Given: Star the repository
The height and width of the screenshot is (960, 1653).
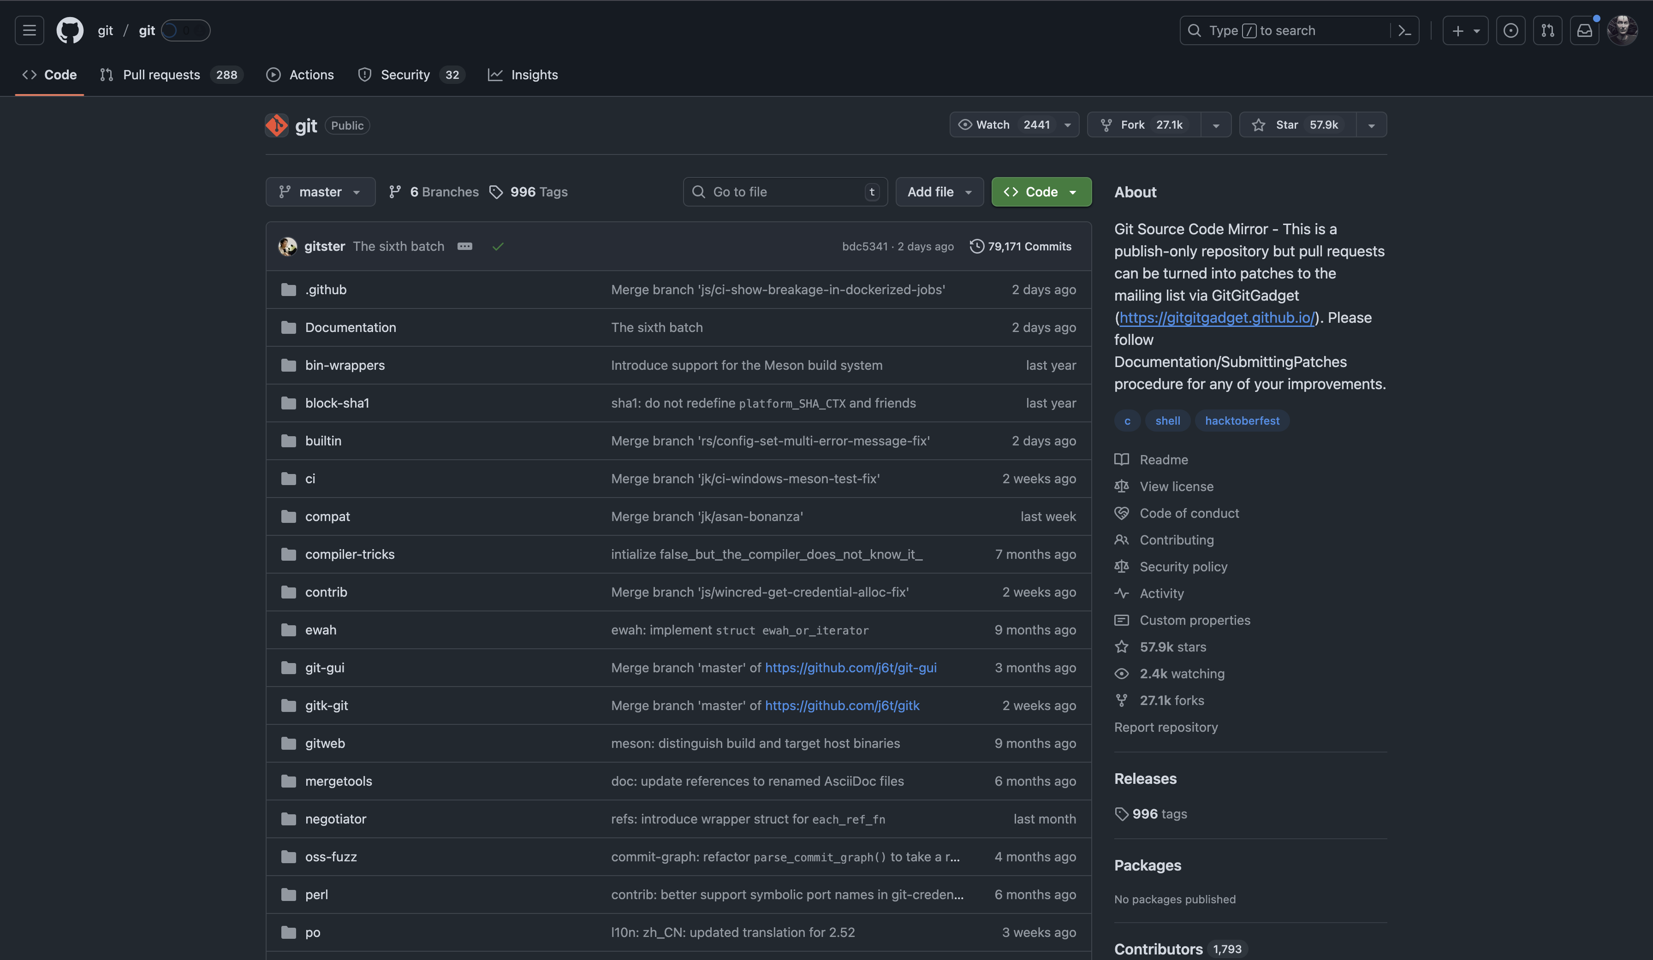Looking at the screenshot, I should point(1295,124).
